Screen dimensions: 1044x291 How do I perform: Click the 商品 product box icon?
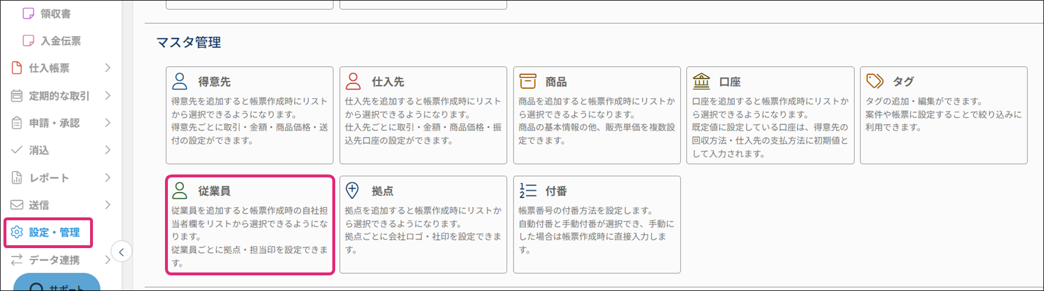coord(528,81)
